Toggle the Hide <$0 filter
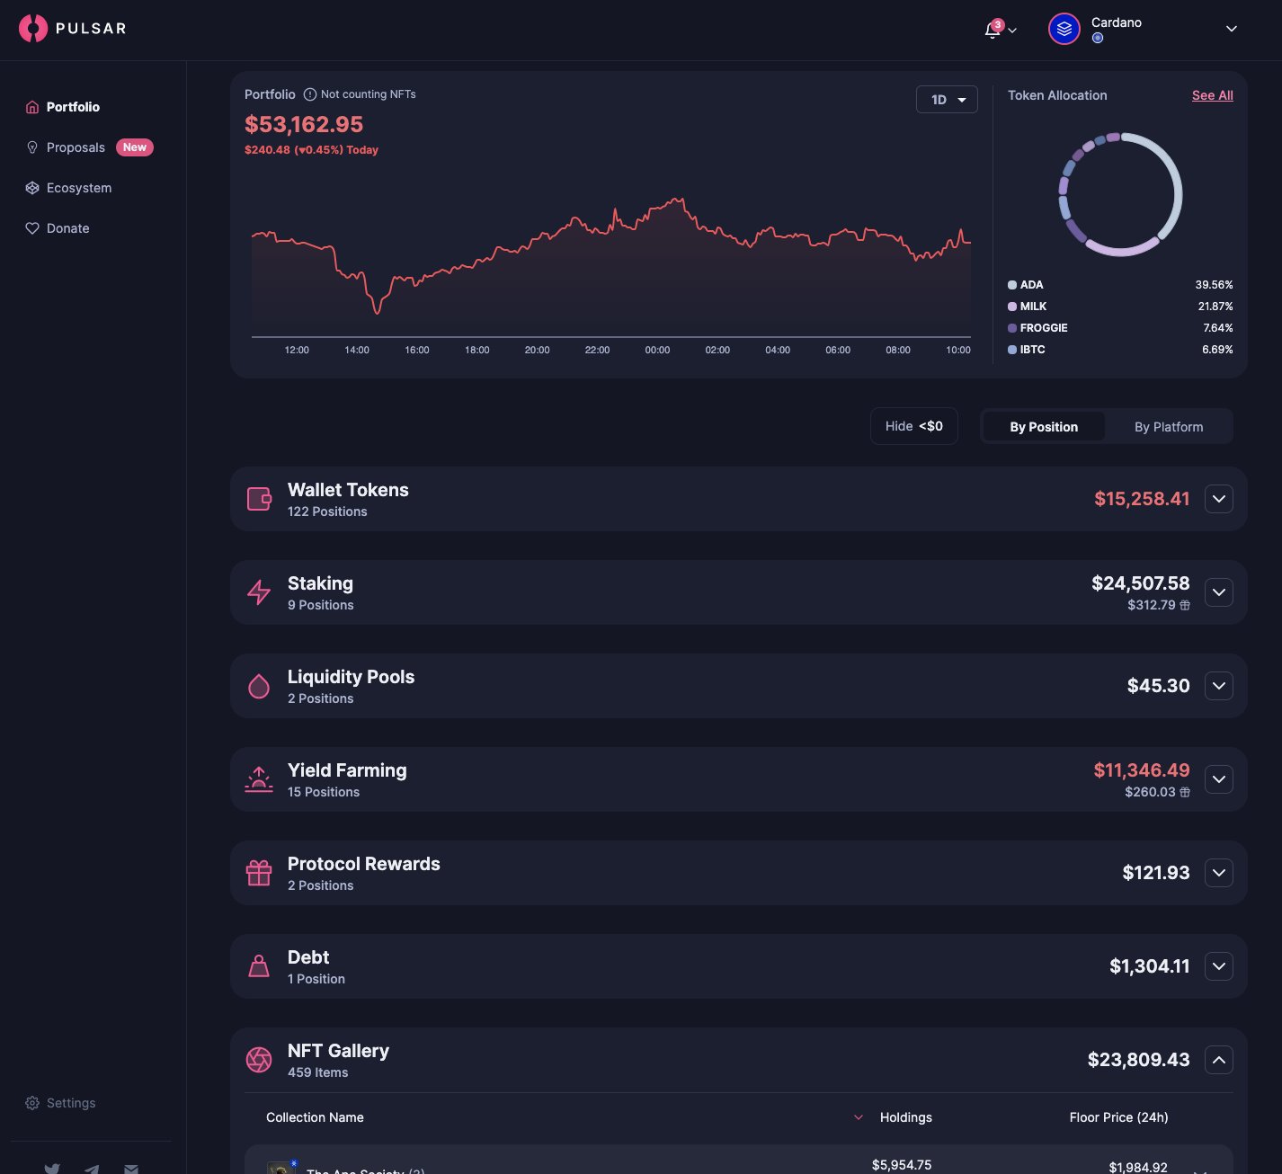The image size is (1282, 1174). point(913,425)
